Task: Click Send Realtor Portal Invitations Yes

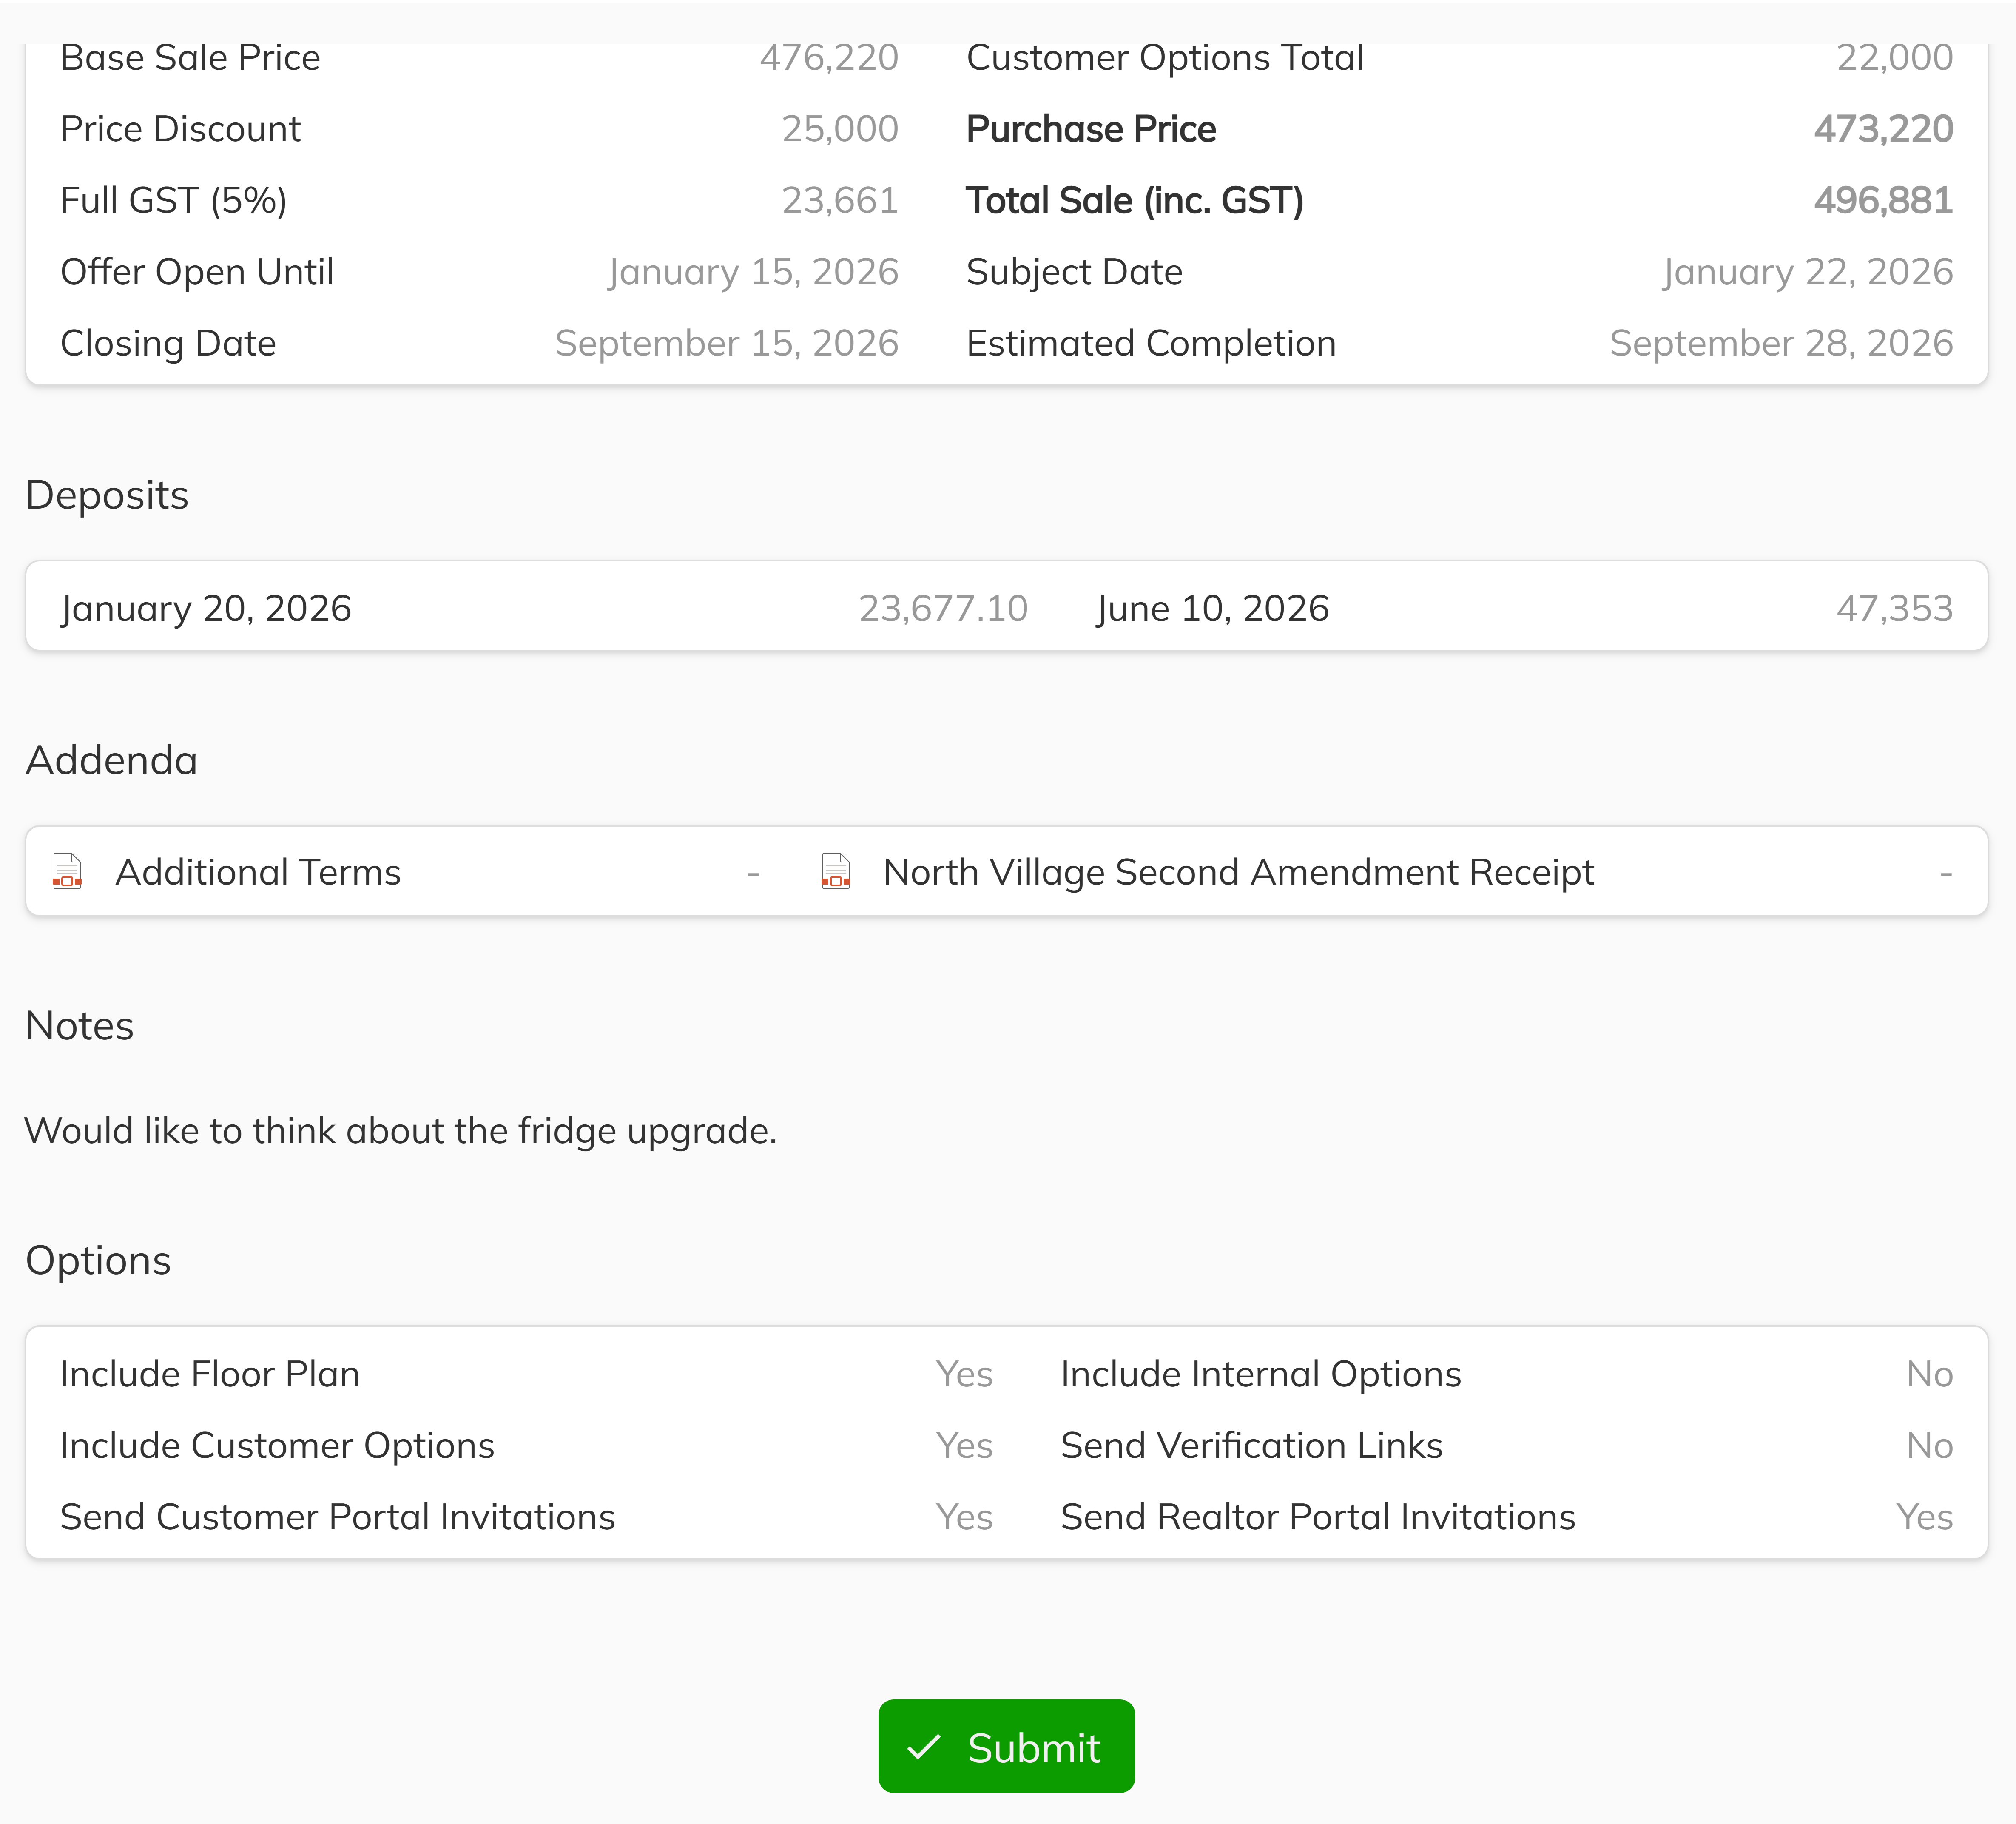Action: coord(1924,1517)
